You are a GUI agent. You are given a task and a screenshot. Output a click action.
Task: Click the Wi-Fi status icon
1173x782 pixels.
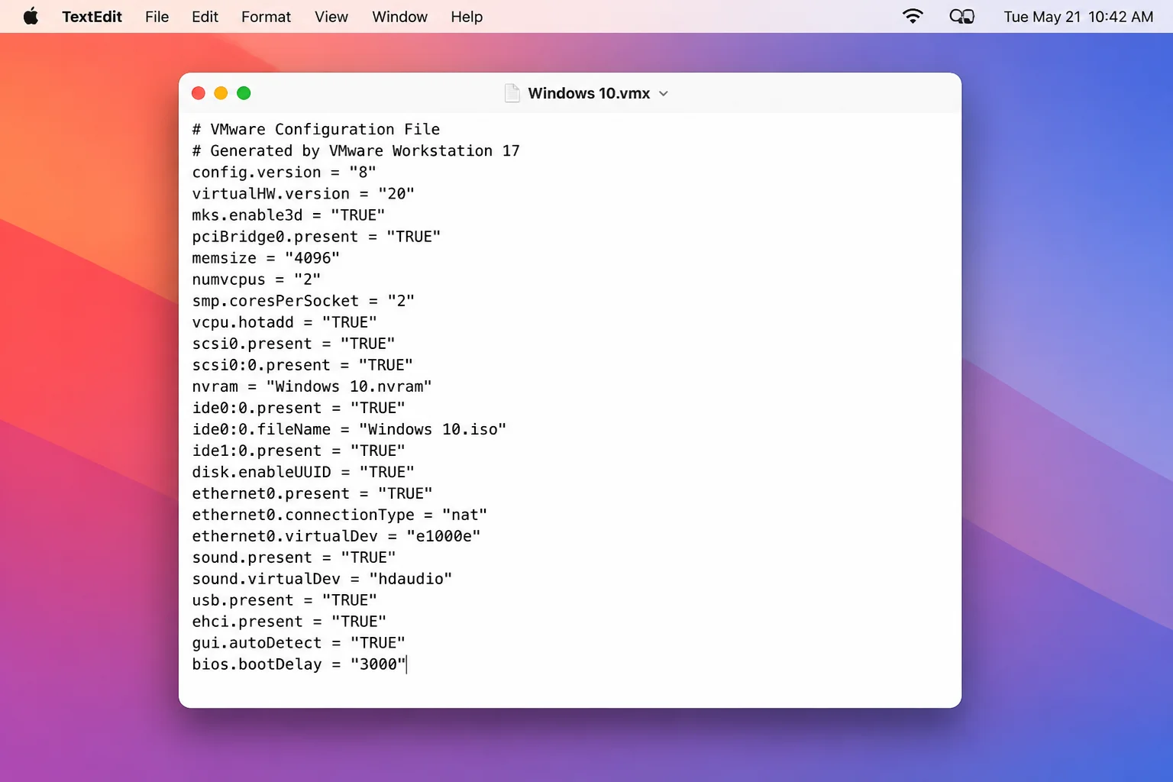pyautogui.click(x=913, y=16)
